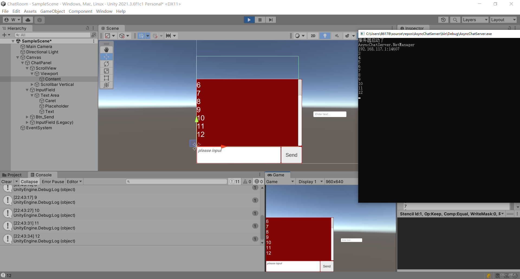Toggle console info messages filter

[x=235, y=182]
